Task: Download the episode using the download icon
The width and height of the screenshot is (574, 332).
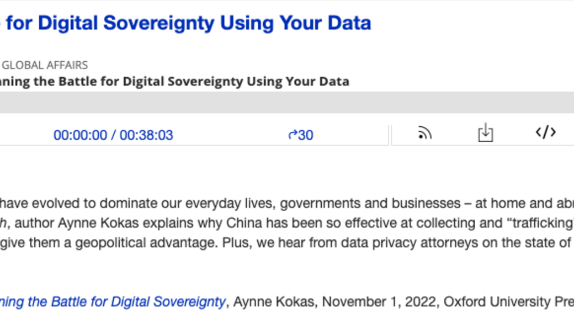Action: pos(485,133)
